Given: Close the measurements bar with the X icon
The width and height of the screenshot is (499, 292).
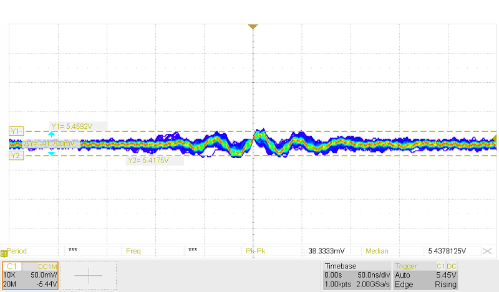Looking at the screenshot, I should [488, 251].
